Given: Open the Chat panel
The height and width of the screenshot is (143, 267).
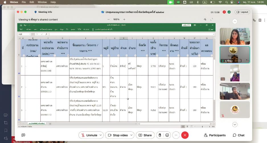Looking at the screenshot, I should coord(239,135).
